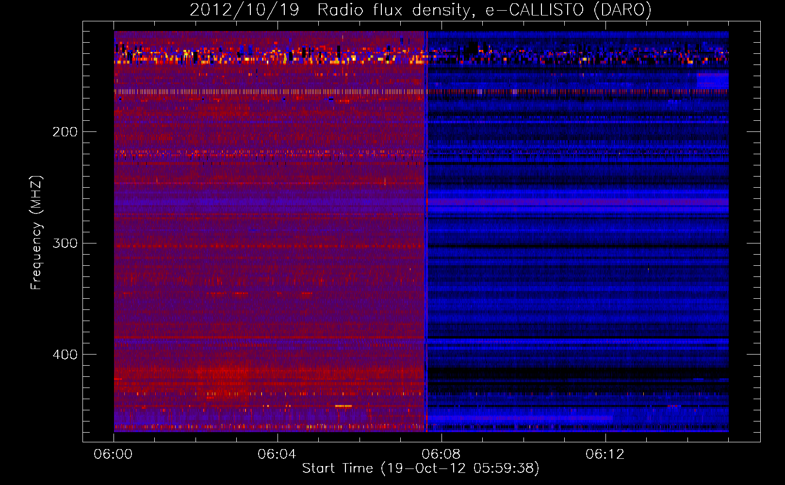
Task: Click the 400 frequency tick label
Action: 65,355
